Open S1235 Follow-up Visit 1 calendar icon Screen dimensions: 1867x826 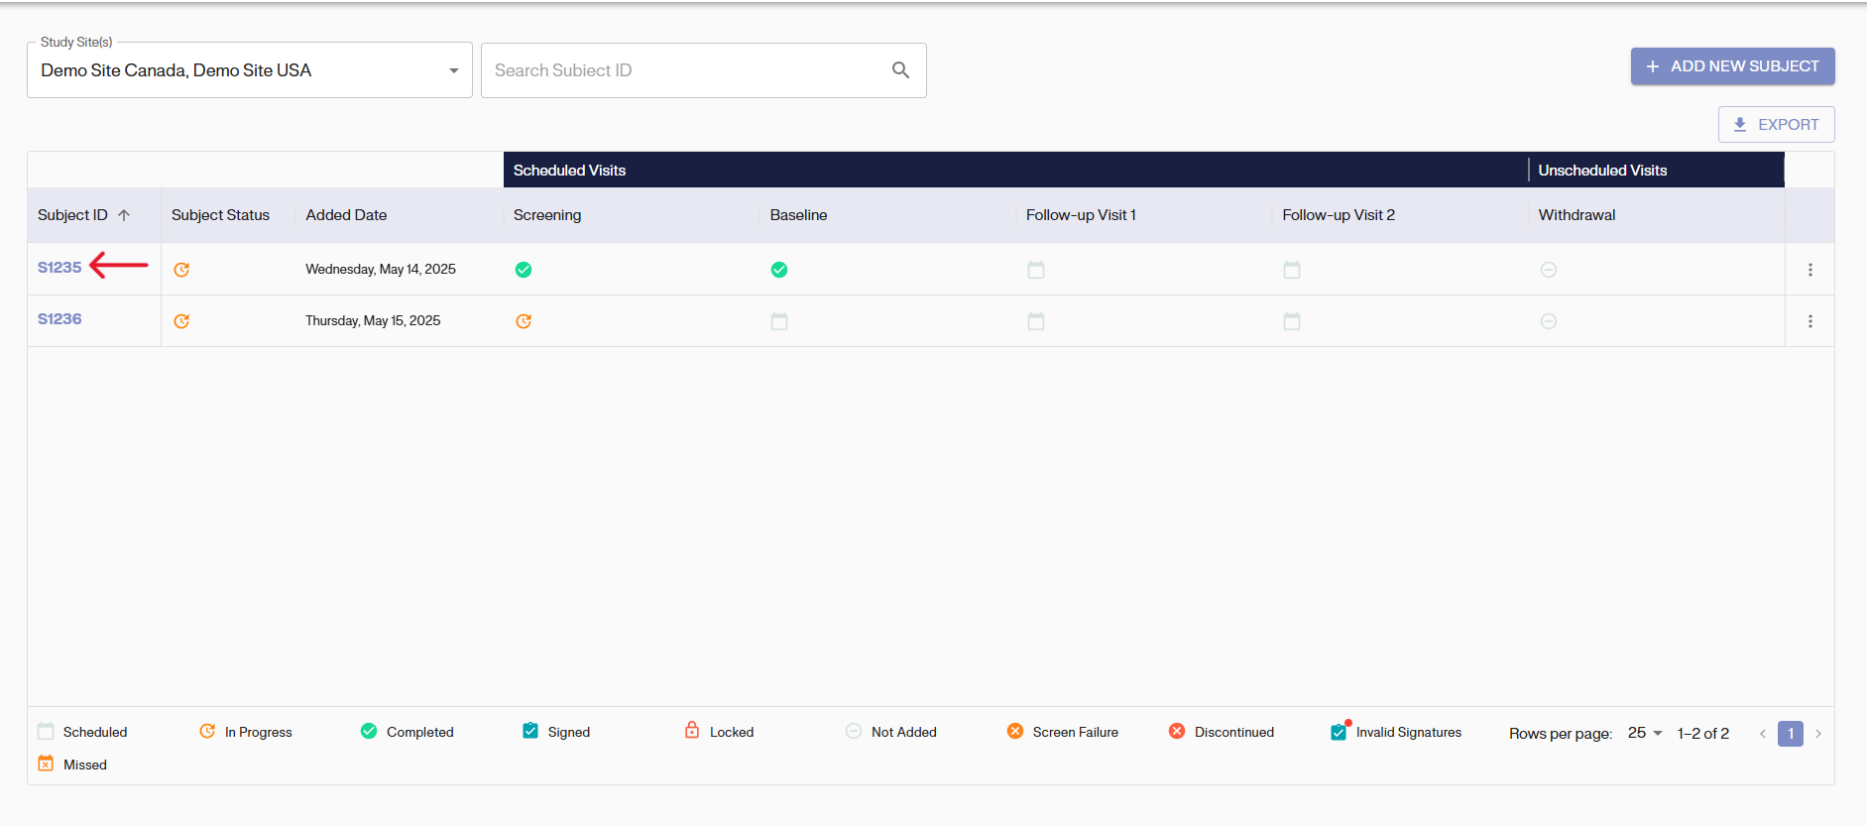coord(1036,270)
